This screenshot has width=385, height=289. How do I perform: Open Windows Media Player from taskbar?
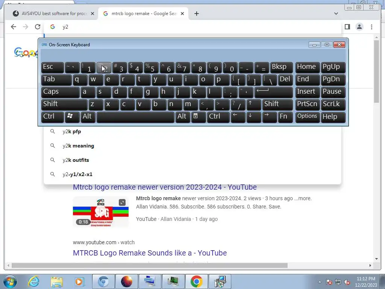pos(80,281)
